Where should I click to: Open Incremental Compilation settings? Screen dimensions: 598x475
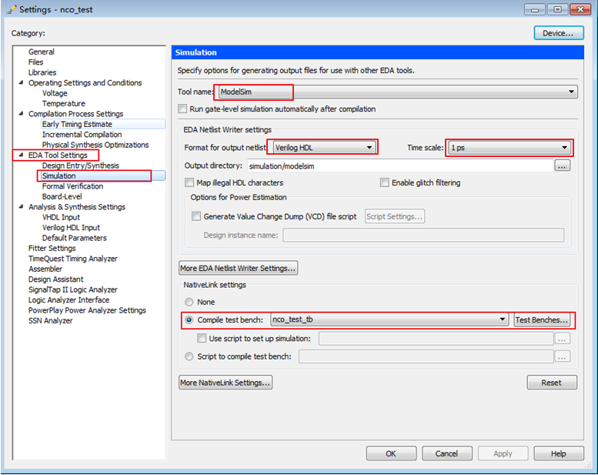[82, 134]
